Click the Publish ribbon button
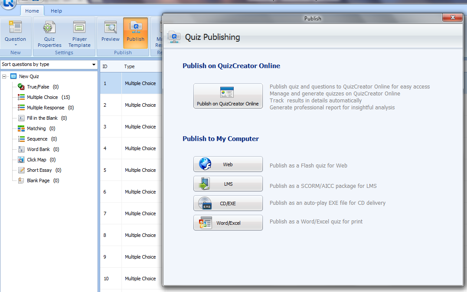The width and height of the screenshot is (467, 292). tap(136, 33)
